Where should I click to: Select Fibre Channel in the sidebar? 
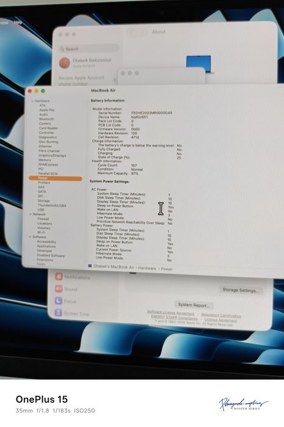[49, 151]
